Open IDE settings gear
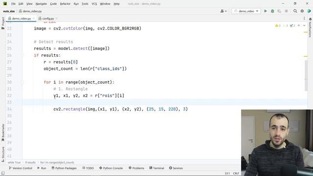The height and width of the screenshot is (176, 313). pyautogui.click(x=302, y=11)
